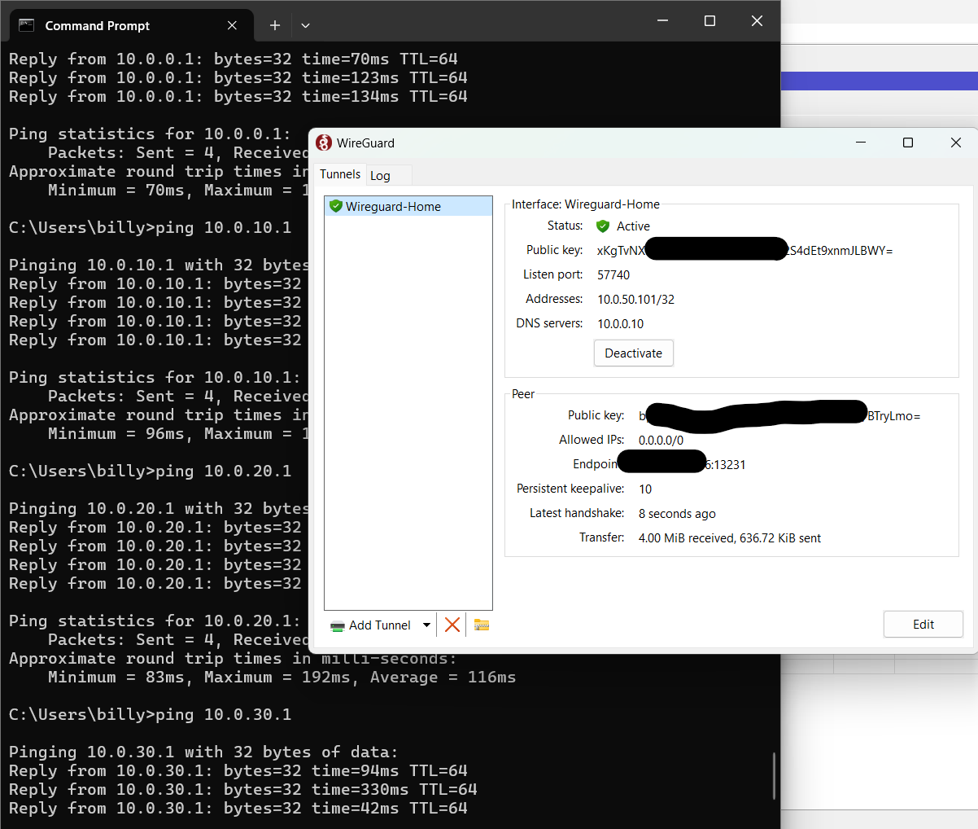
Task: Open the import tunnel zip folder icon
Action: click(480, 624)
